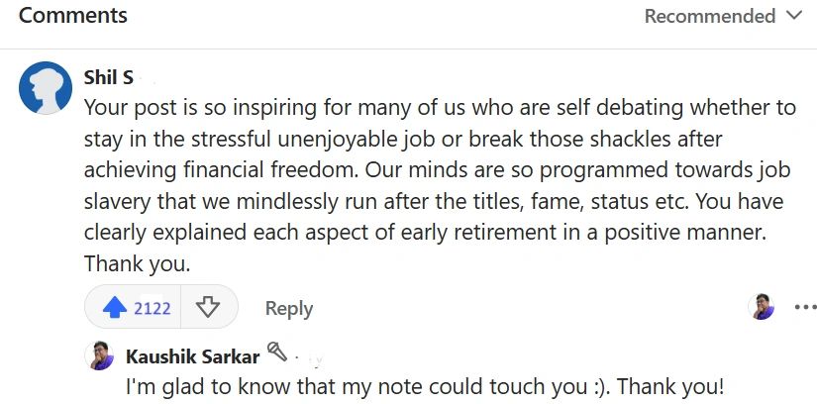The width and height of the screenshot is (817, 404).
Task: Click the pen icon beside Kaushik Sarkar
Action: tap(277, 353)
